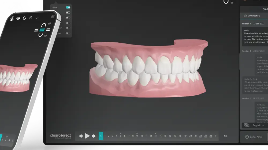Click the 3D teeth model in the desktop viewer
Screen dimensions: 268x150
148,69
